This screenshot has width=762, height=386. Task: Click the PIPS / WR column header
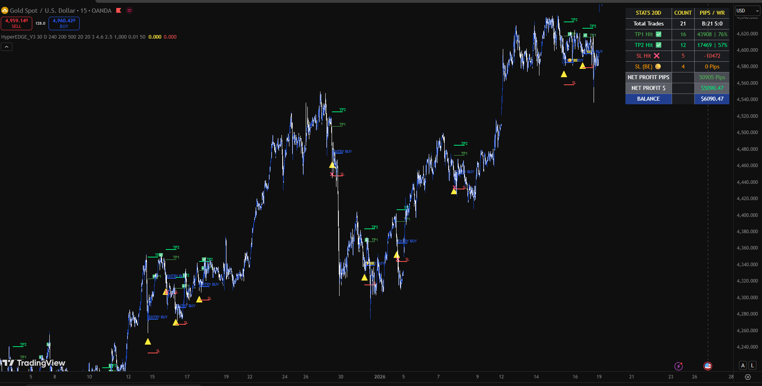pyautogui.click(x=712, y=13)
